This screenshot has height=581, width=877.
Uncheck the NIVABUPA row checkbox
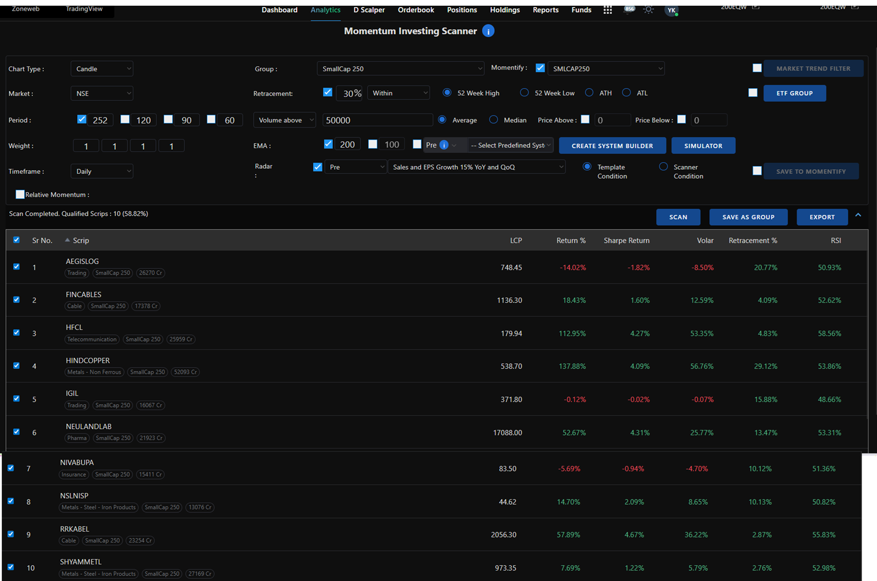(11, 468)
